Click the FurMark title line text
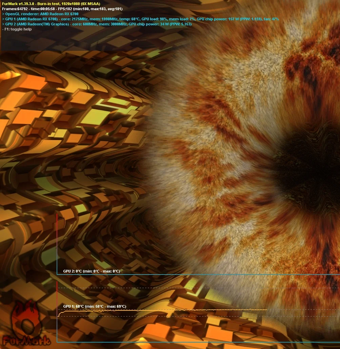Screen dimensions: 340x349 [51, 4]
